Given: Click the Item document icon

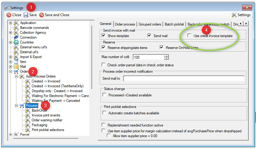Looking at the screenshot, I should click(x=16, y=62).
